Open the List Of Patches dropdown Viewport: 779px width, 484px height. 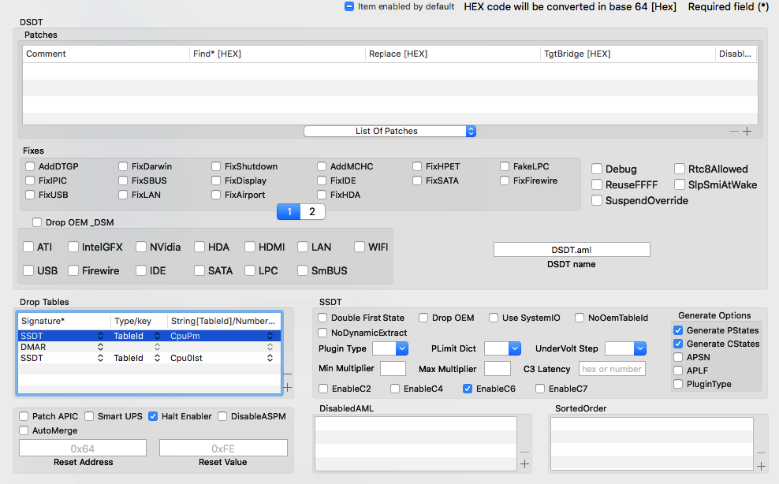click(x=390, y=131)
